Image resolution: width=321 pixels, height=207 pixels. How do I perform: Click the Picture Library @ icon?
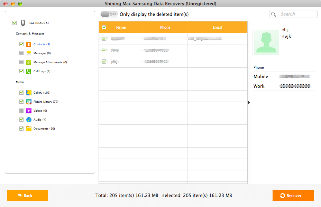(29, 102)
